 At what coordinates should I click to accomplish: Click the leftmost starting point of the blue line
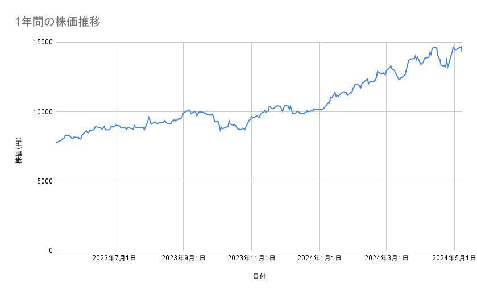(56, 142)
